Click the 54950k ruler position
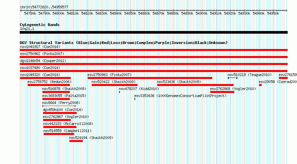 [x=273, y=14]
